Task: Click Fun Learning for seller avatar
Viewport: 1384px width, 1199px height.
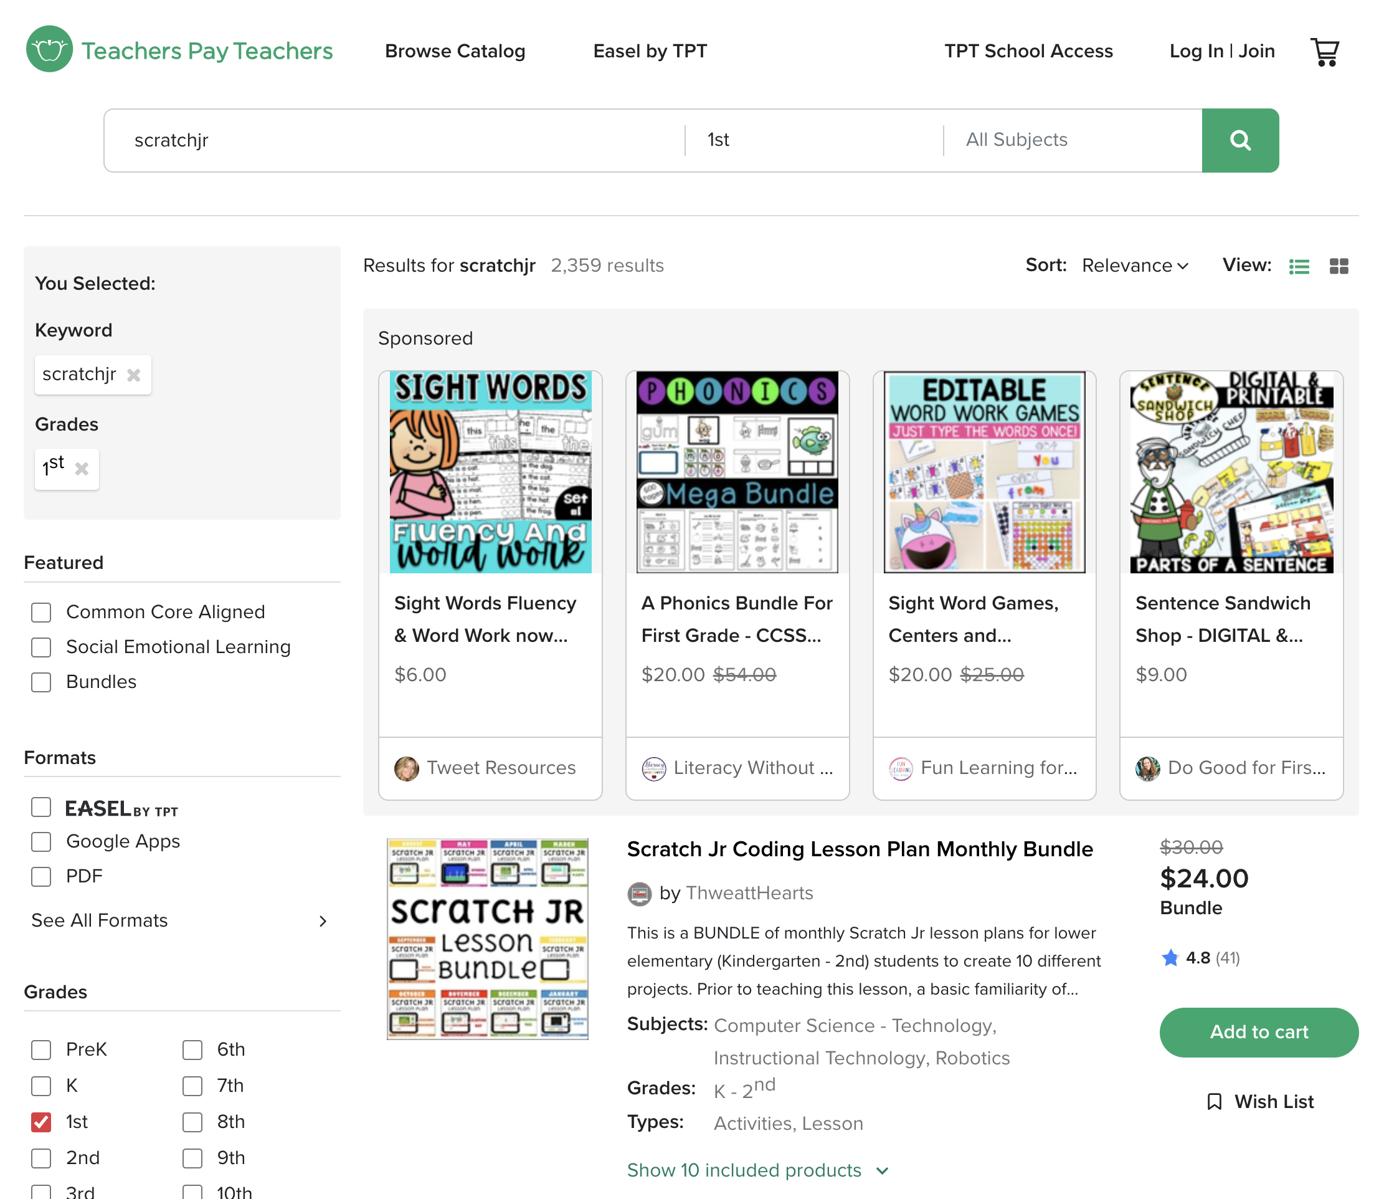Action: 901,768
